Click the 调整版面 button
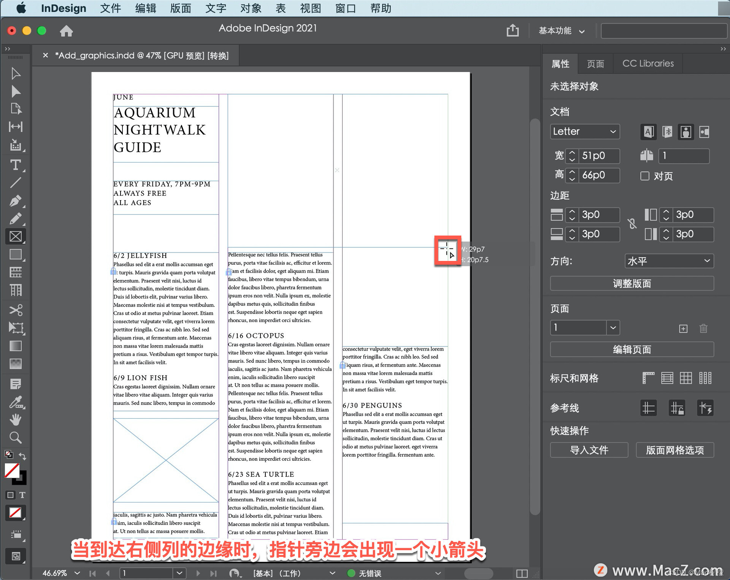This screenshot has height=580, width=730. (x=632, y=284)
